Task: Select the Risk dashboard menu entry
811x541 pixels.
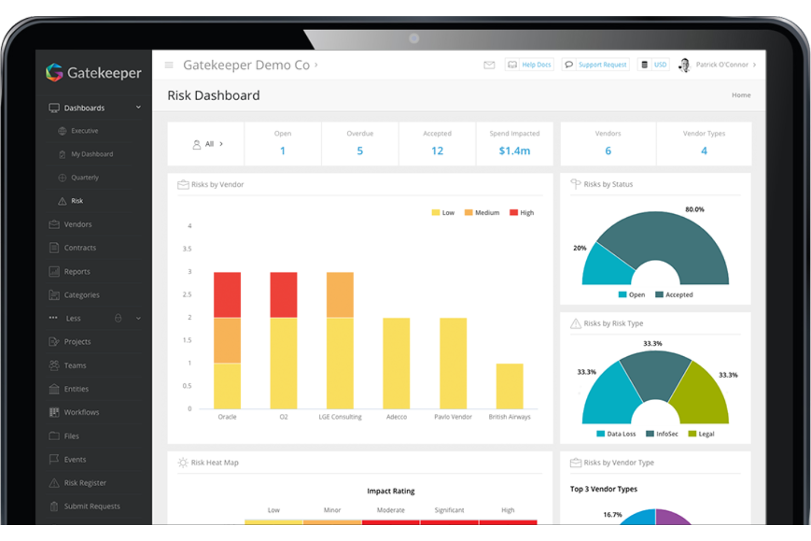Action: [77, 201]
